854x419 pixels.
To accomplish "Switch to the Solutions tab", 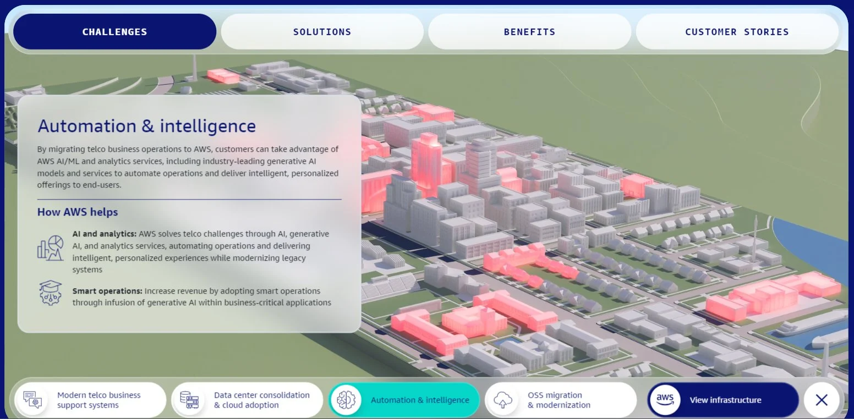I will pyautogui.click(x=322, y=32).
